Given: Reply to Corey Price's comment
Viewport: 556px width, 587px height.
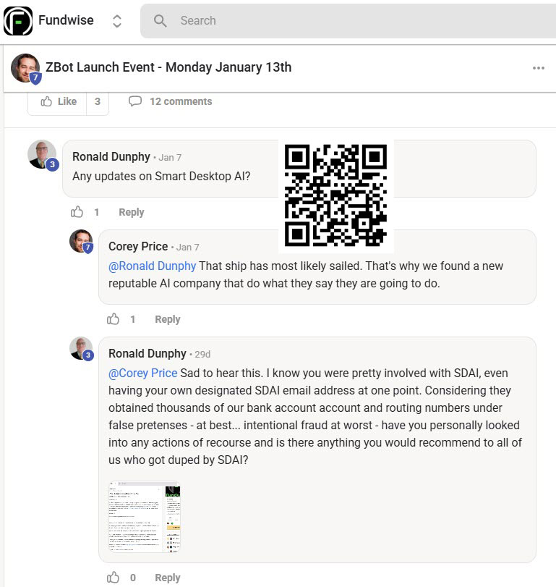Looking at the screenshot, I should tap(168, 319).
